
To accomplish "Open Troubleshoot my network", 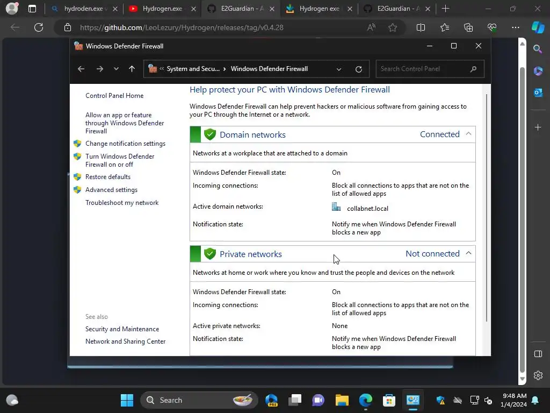I will pyautogui.click(x=122, y=203).
